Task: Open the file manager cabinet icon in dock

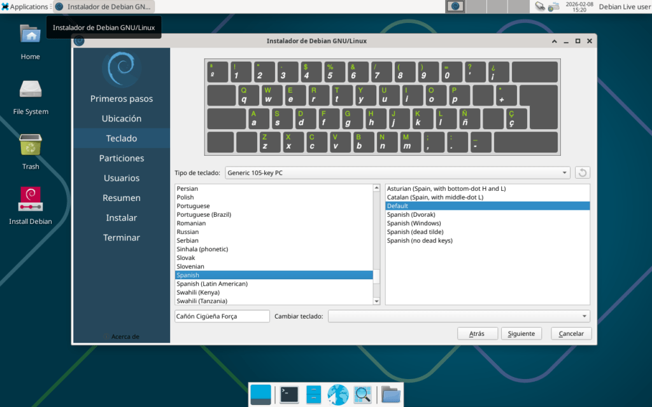Action: 313,394
